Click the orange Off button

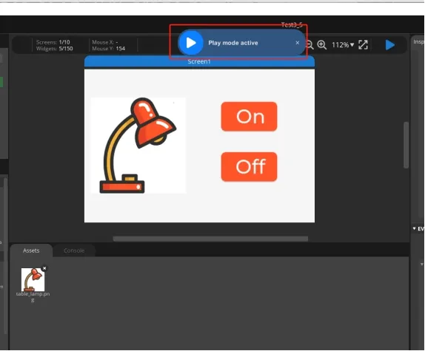[249, 167]
